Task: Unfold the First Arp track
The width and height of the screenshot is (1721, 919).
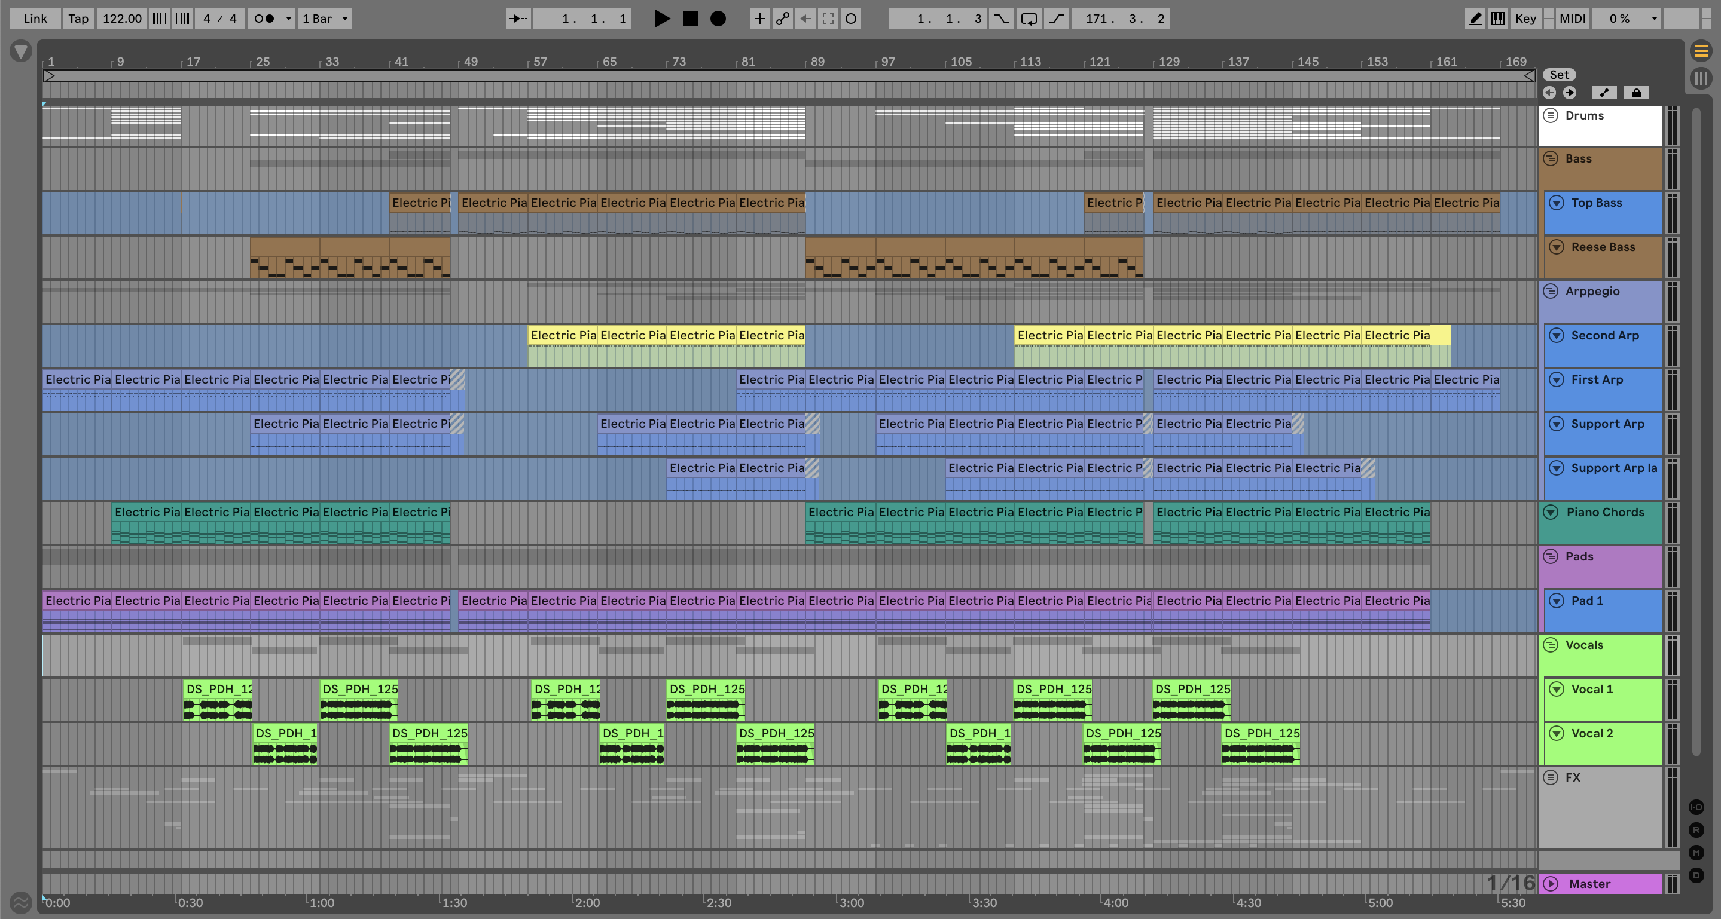Action: 1557,380
